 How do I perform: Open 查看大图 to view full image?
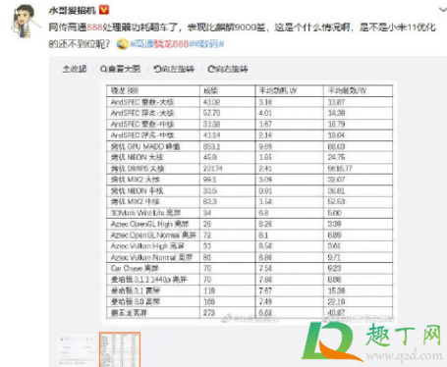tap(120, 69)
